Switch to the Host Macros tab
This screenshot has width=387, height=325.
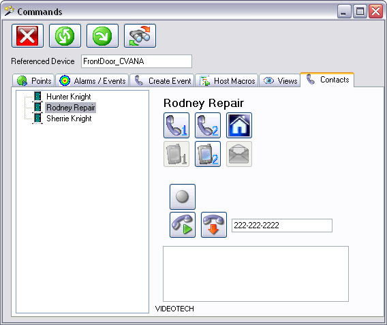click(x=227, y=80)
